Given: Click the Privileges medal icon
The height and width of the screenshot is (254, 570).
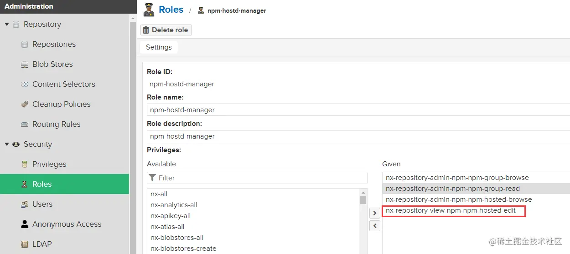Looking at the screenshot, I should [25, 164].
